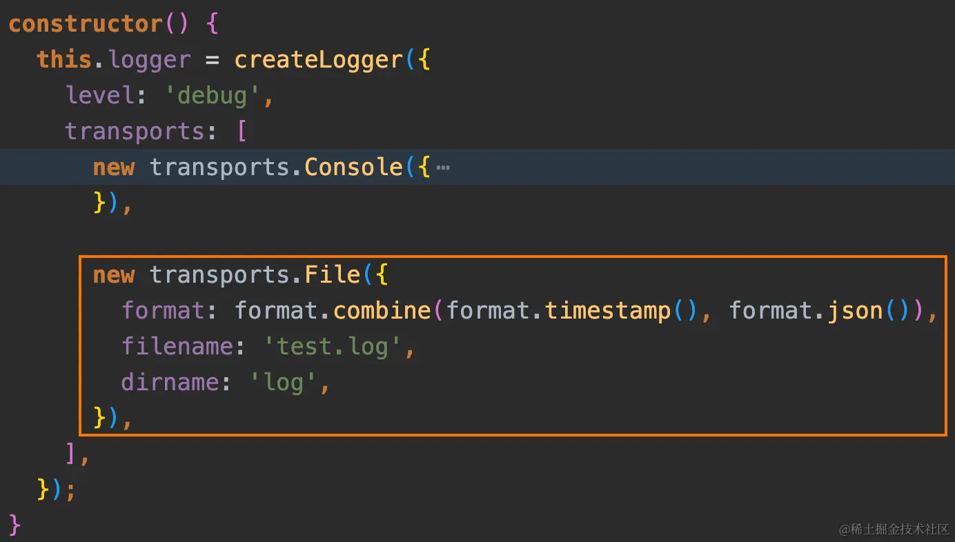Click Console in transports.Console
The image size is (955, 542).
click(x=353, y=167)
